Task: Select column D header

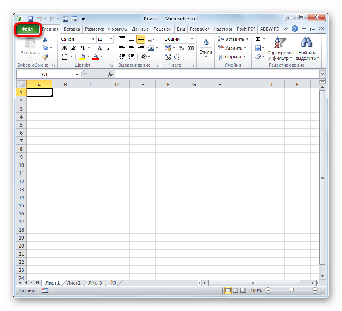Action: tap(117, 84)
